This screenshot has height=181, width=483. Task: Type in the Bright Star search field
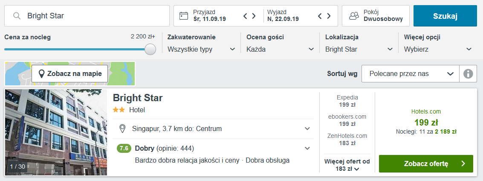coord(94,16)
